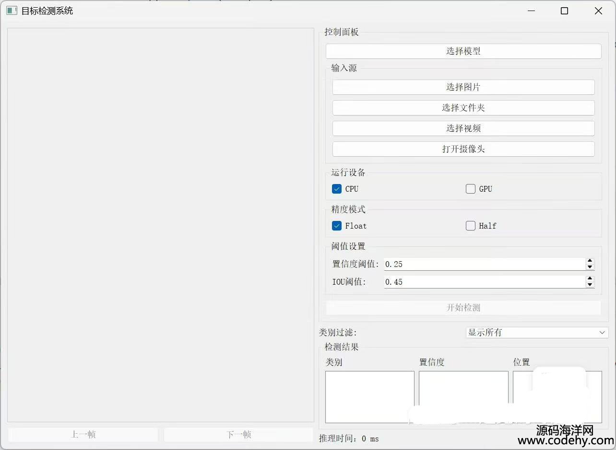Enable the Half precision checkbox
Screen dimensions: 616x450
[471, 226]
